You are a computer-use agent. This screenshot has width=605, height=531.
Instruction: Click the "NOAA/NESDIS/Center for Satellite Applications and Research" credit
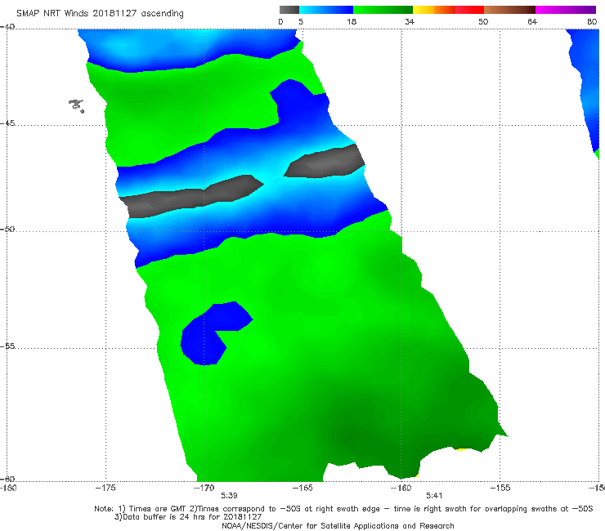point(338,525)
